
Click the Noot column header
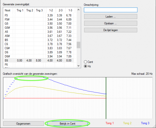[x=7, y=10]
